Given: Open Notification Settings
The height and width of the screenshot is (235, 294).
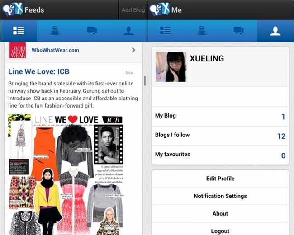Looking at the screenshot, I should coord(220,196).
